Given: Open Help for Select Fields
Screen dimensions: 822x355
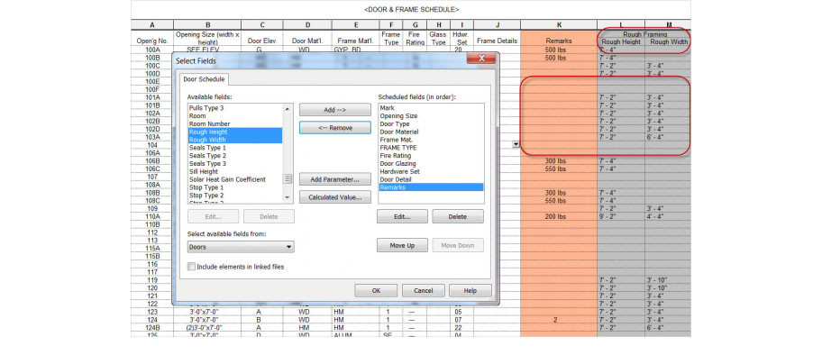Looking at the screenshot, I should tap(470, 290).
